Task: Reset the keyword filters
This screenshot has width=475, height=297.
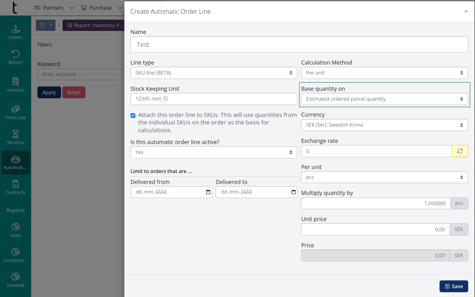Action: 74,92
